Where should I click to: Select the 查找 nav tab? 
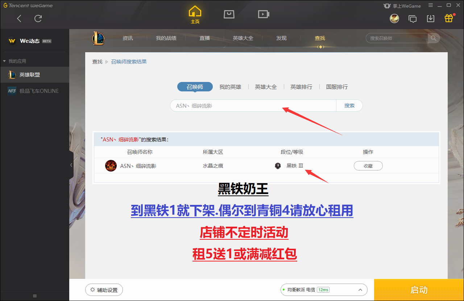click(x=320, y=38)
